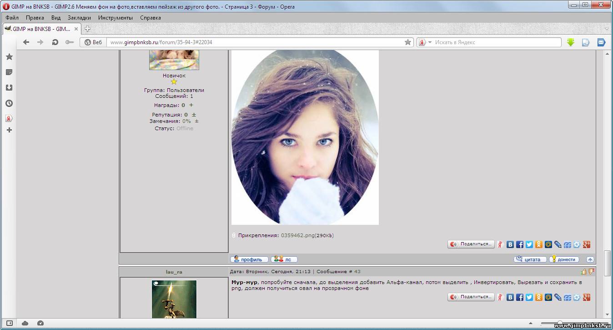Show site info via the Веб badge
The width and height of the screenshot is (613, 330).
(x=94, y=42)
